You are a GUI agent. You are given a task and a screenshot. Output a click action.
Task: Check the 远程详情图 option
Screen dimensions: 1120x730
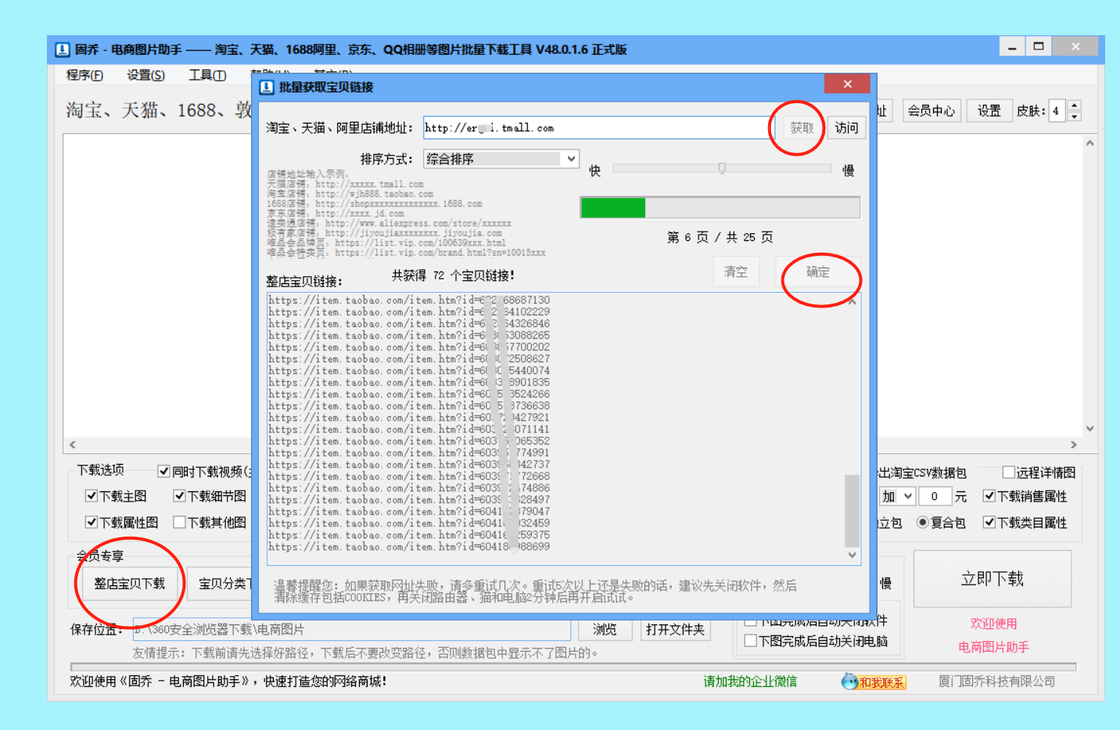tap(1009, 471)
